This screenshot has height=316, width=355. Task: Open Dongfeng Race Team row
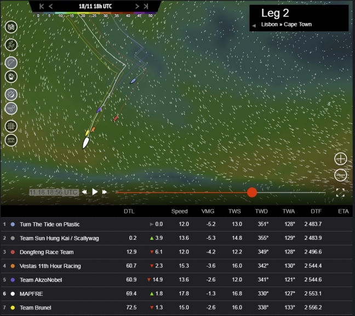(176, 252)
